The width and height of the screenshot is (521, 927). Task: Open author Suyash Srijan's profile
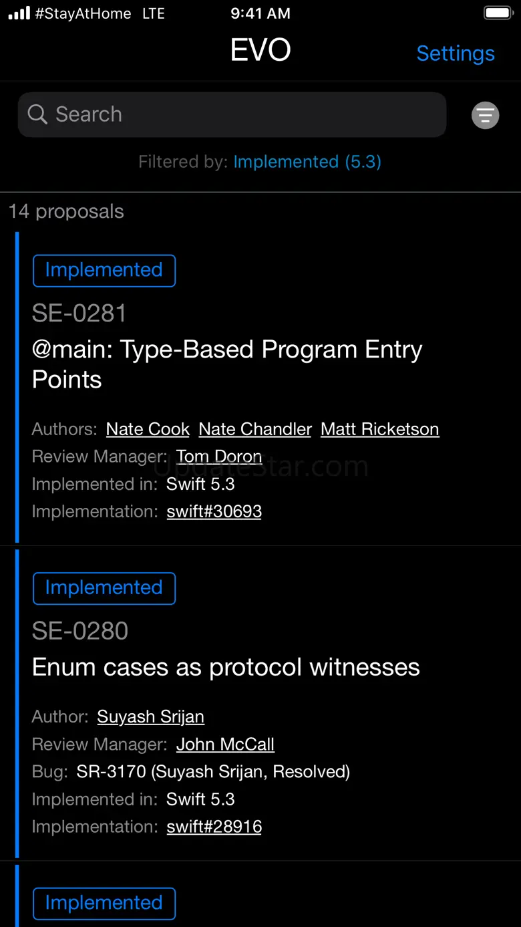pyautogui.click(x=150, y=717)
